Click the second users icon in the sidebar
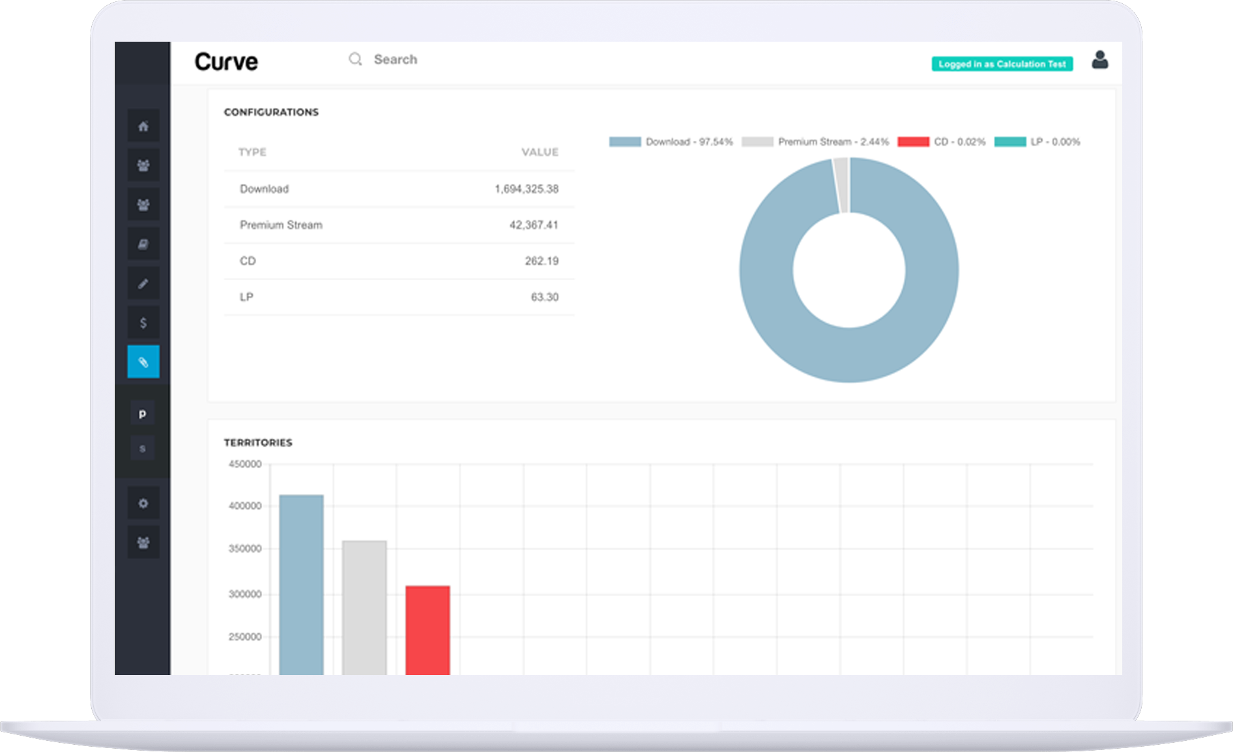The width and height of the screenshot is (1233, 752). click(x=143, y=205)
